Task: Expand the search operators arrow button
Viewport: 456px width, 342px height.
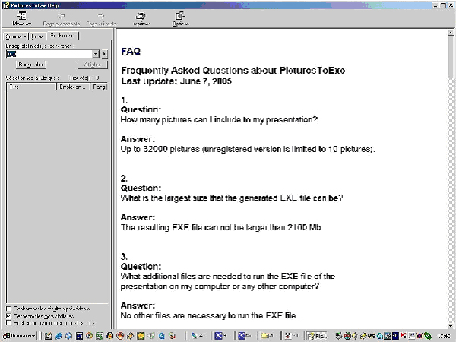Action: (x=104, y=54)
